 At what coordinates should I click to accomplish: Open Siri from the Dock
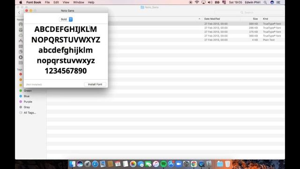(x=80, y=164)
